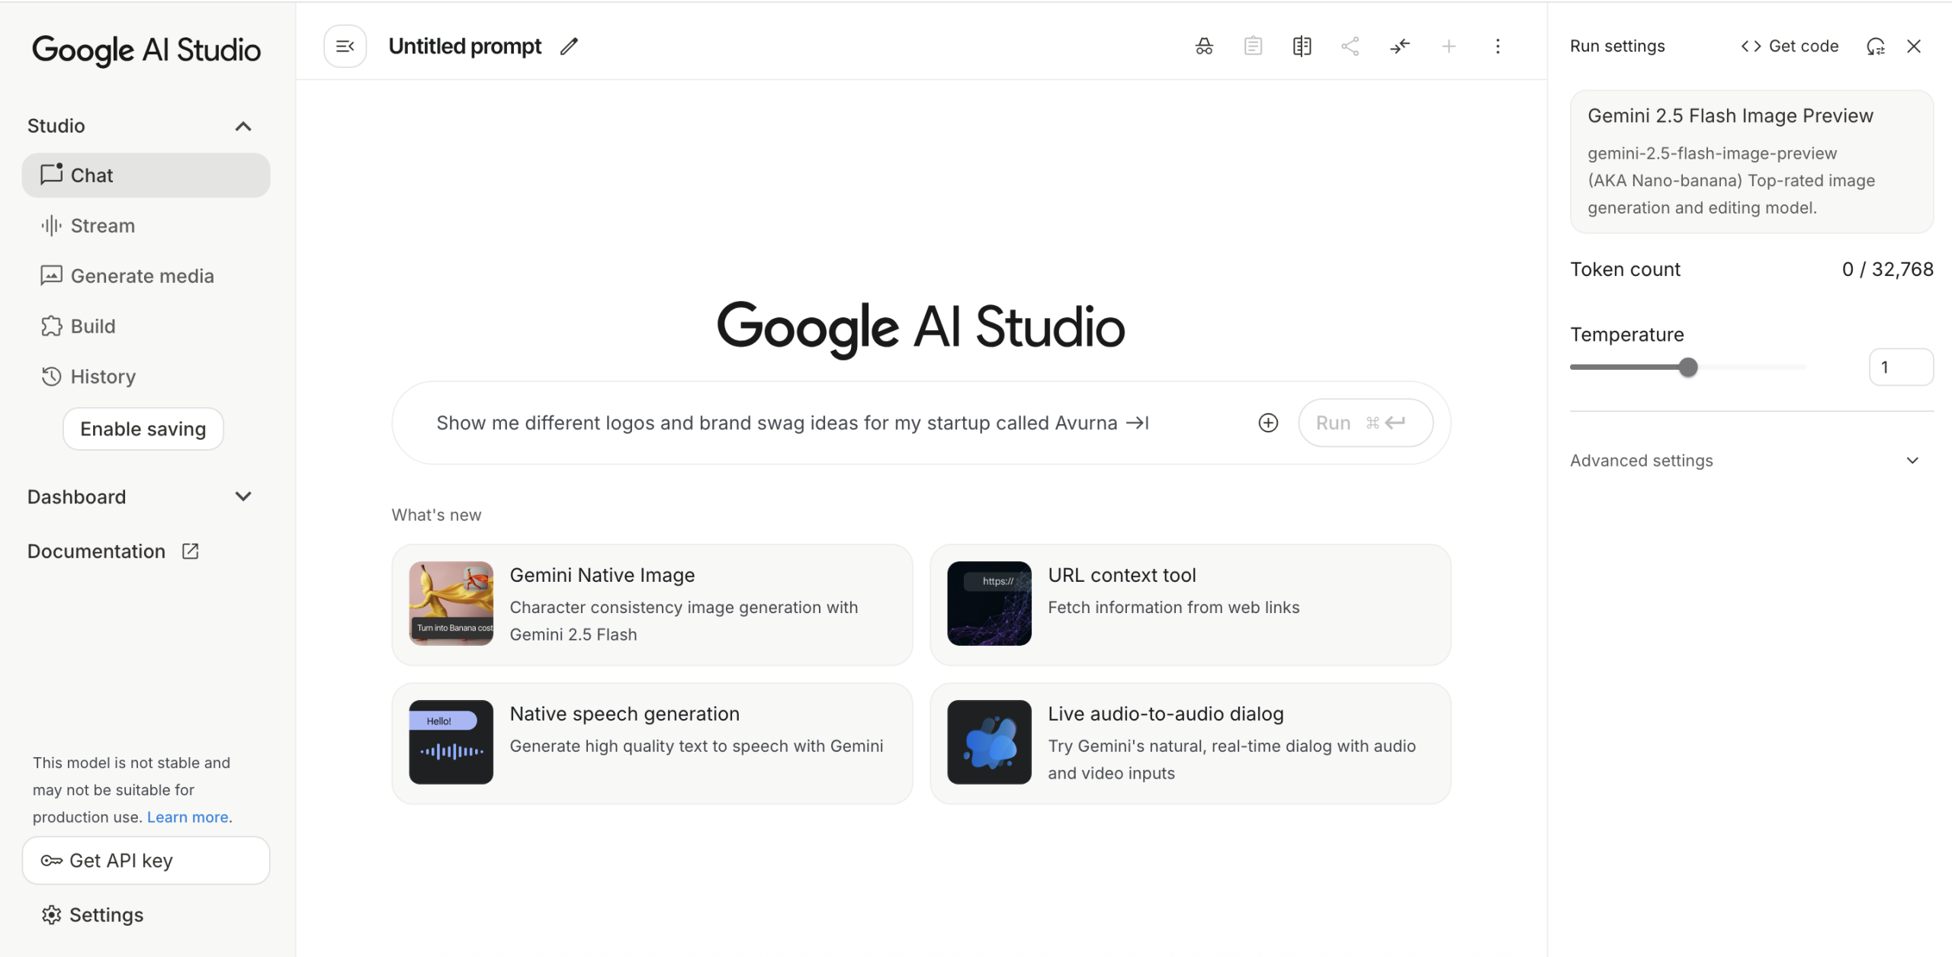Click the Run settings panel title
Viewport: 1952px width, 957px height.
click(x=1617, y=47)
